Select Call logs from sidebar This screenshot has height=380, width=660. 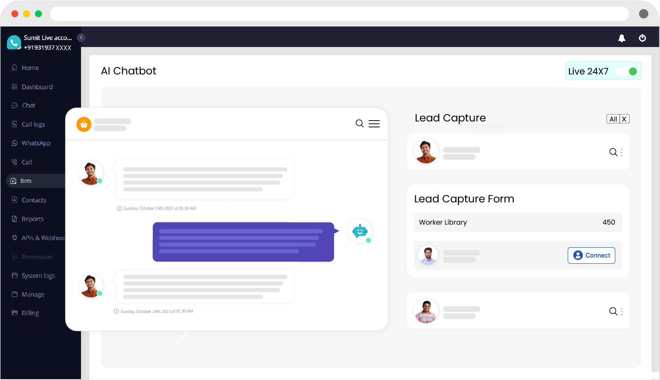pyautogui.click(x=33, y=124)
